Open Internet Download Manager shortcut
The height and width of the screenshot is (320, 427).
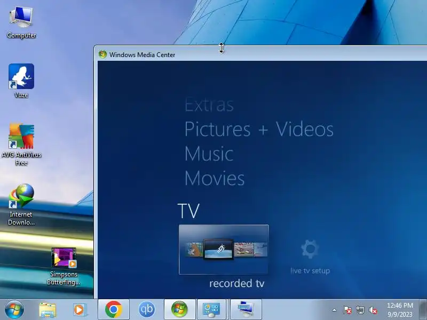[21, 204]
